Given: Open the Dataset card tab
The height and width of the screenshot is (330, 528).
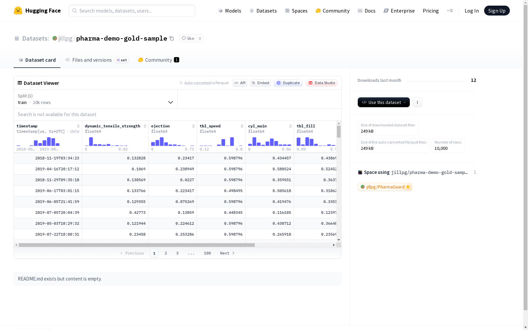Looking at the screenshot, I should point(37,60).
